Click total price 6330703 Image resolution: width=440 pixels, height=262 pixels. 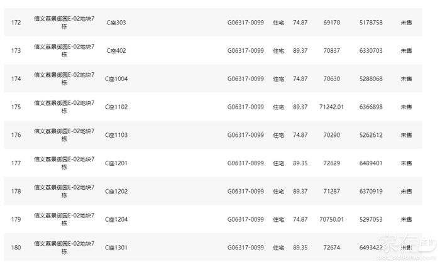371,51
